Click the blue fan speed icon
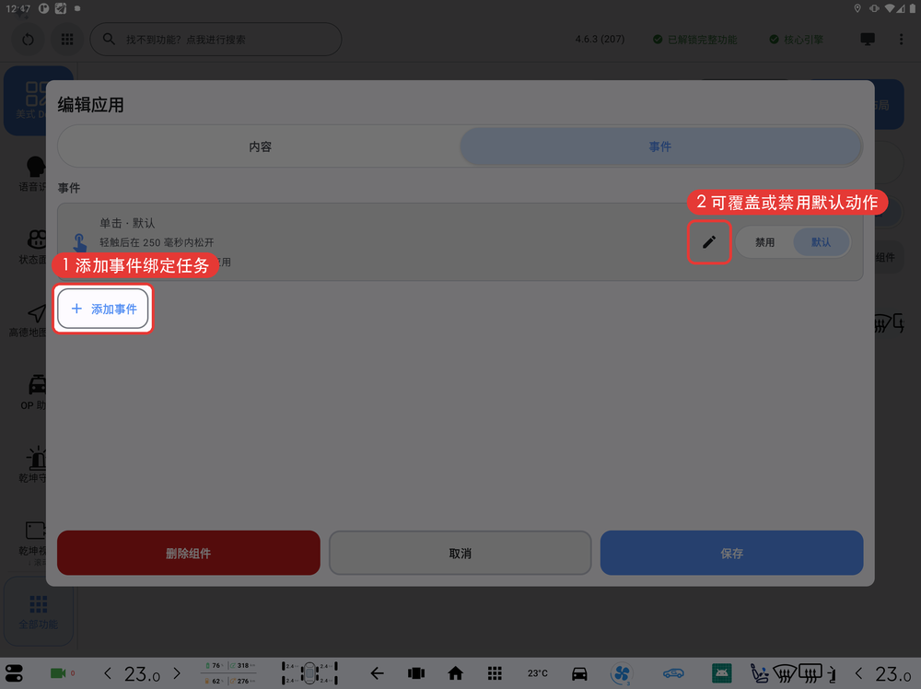Image resolution: width=921 pixels, height=689 pixels. [x=622, y=673]
